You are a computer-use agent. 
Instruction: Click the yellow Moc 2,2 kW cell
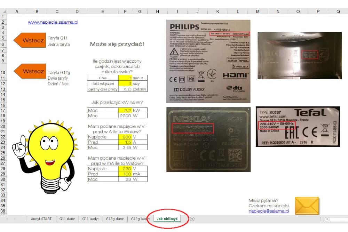pos(125,110)
